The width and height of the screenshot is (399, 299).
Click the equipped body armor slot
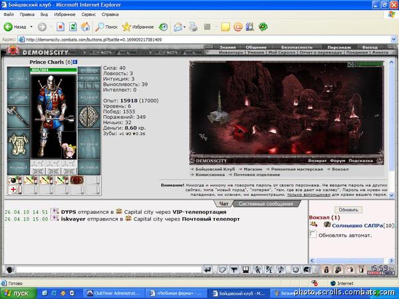coord(19,144)
